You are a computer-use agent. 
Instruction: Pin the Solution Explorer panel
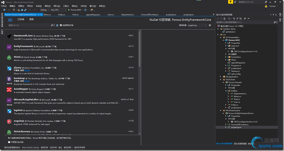273,15
